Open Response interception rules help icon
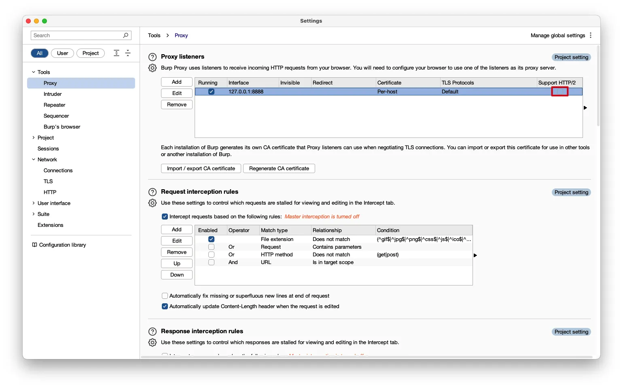This screenshot has height=389, width=623. (x=153, y=332)
